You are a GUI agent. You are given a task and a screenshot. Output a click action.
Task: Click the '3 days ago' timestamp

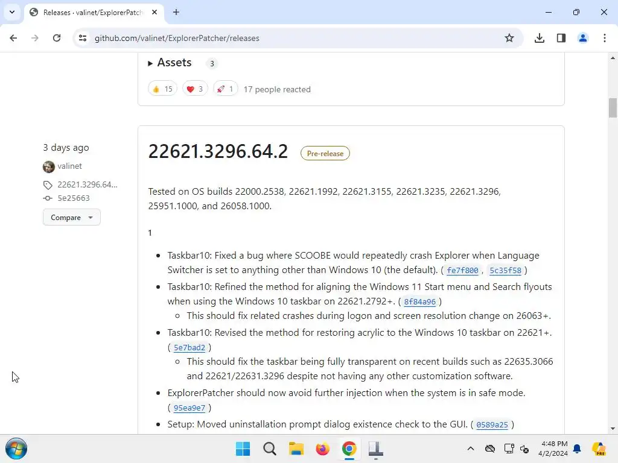tap(66, 148)
